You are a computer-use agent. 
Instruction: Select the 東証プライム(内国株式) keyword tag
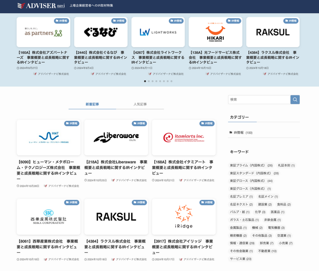251,165
